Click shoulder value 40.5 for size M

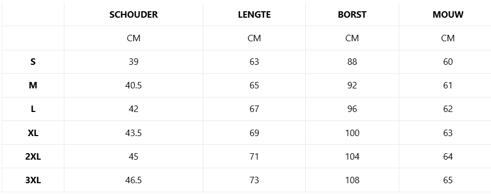click(134, 85)
